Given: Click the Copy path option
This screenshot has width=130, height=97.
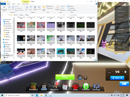Looking at the screenshot, I should pos(18,8).
